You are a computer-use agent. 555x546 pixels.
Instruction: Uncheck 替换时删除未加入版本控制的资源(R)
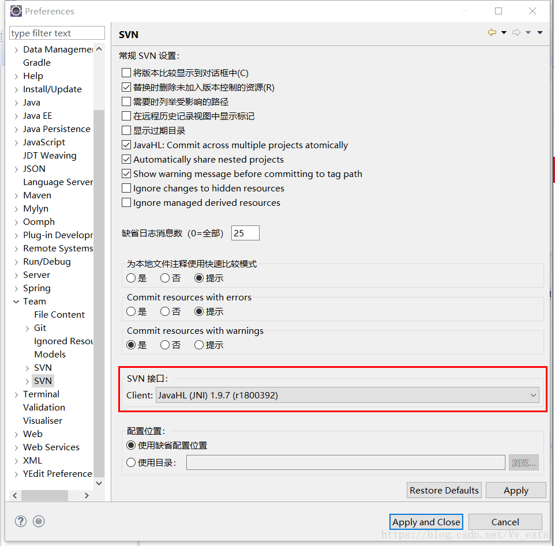(x=126, y=87)
